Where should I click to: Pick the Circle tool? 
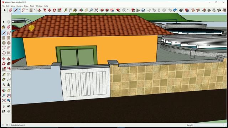click(4, 43)
